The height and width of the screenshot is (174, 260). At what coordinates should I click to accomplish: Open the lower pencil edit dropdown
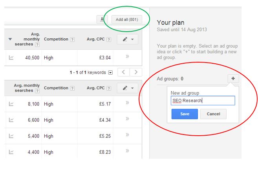[127, 88]
